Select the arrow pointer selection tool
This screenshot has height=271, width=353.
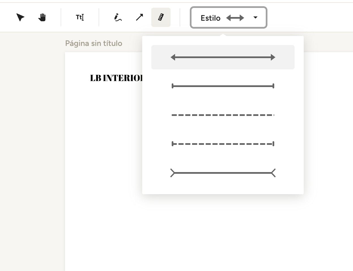click(x=20, y=17)
